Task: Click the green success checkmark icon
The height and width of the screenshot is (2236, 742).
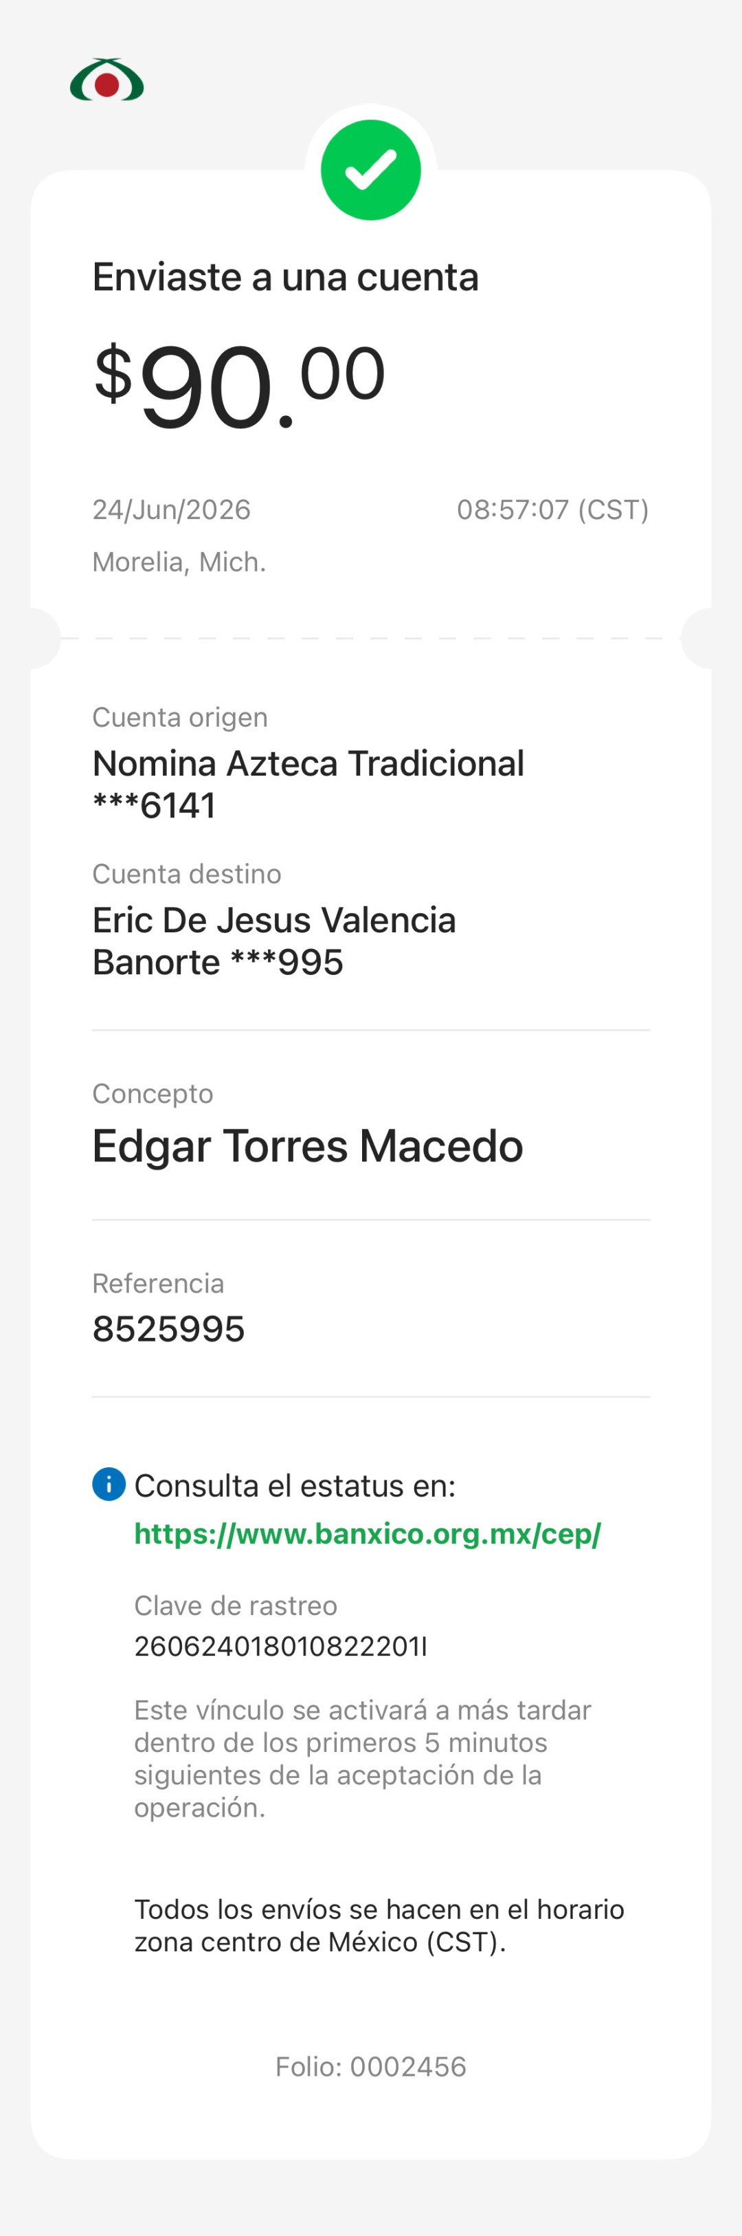Action: (x=370, y=170)
